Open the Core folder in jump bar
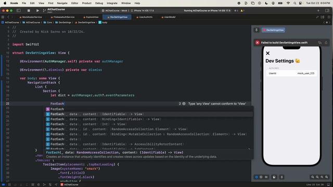 [x=48, y=22]
